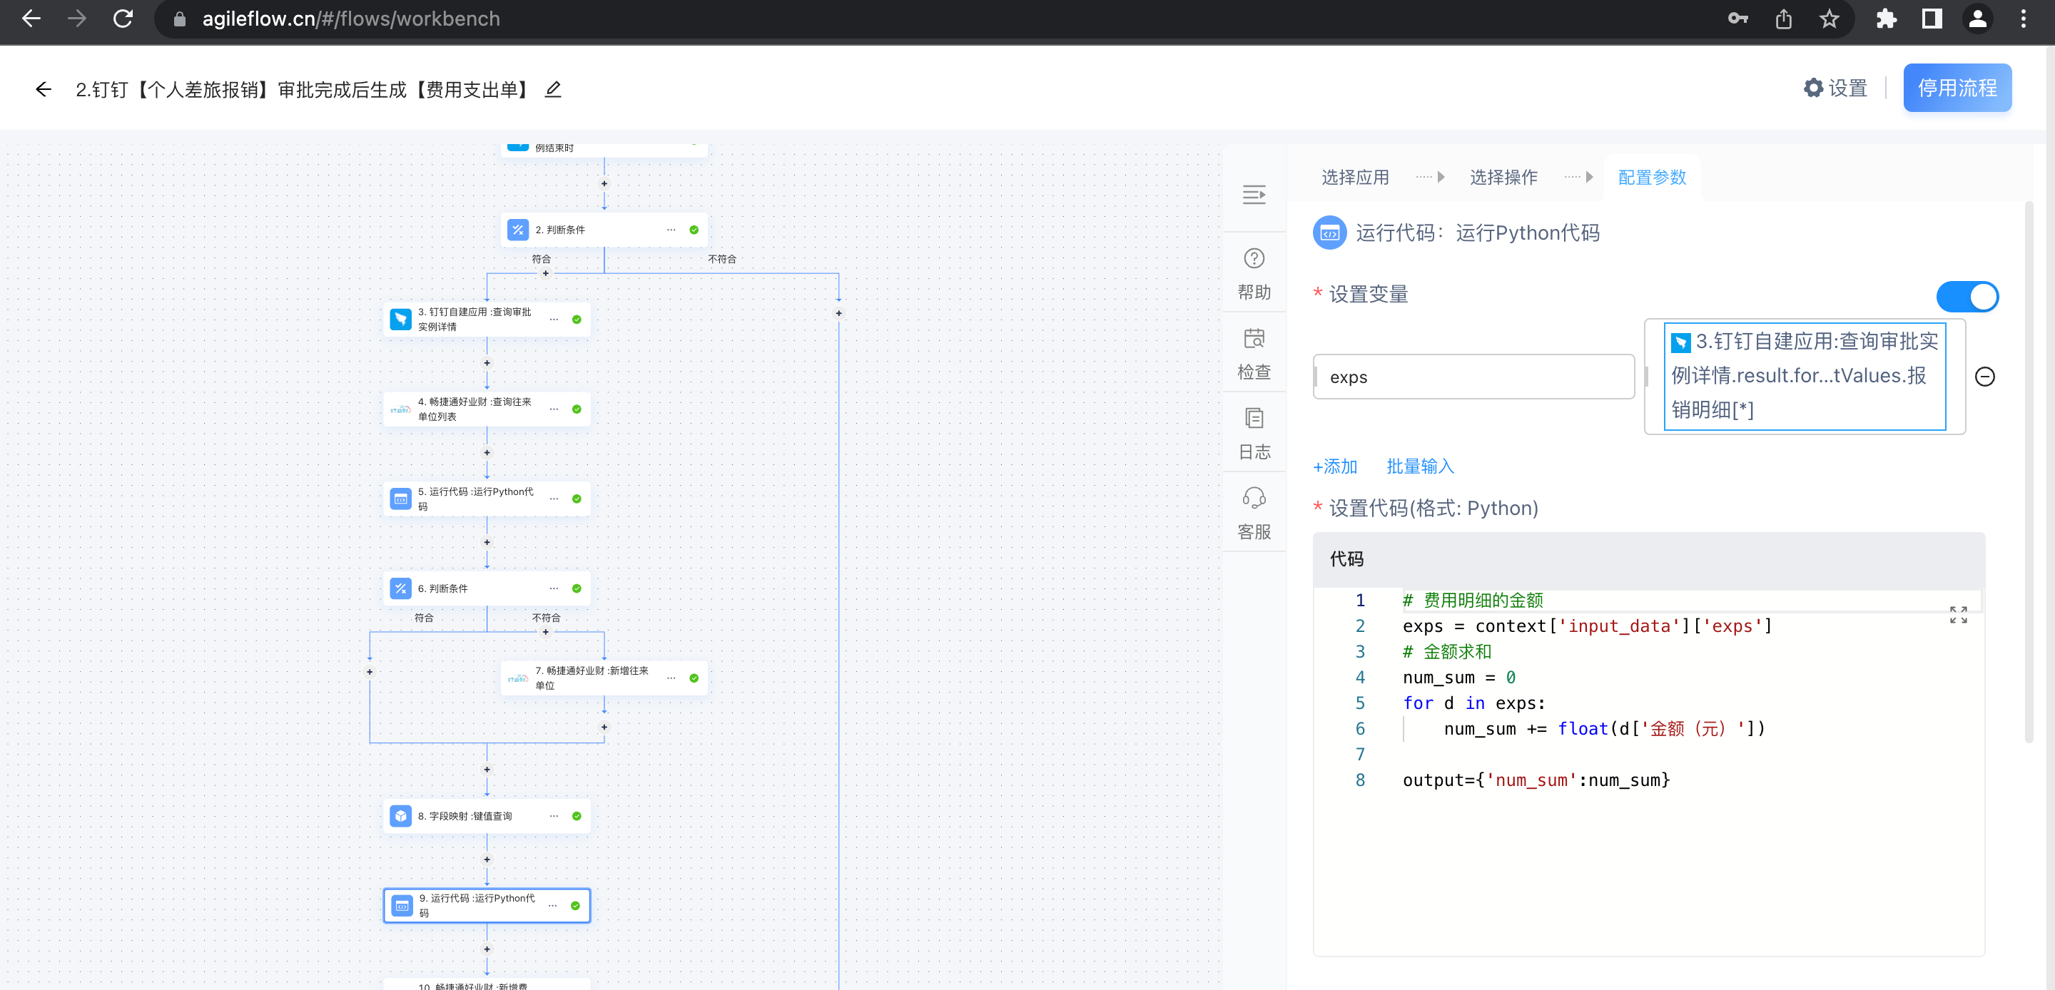Return to flow list with back arrow
Screen dimensions: 2055x990
pyautogui.click(x=44, y=89)
